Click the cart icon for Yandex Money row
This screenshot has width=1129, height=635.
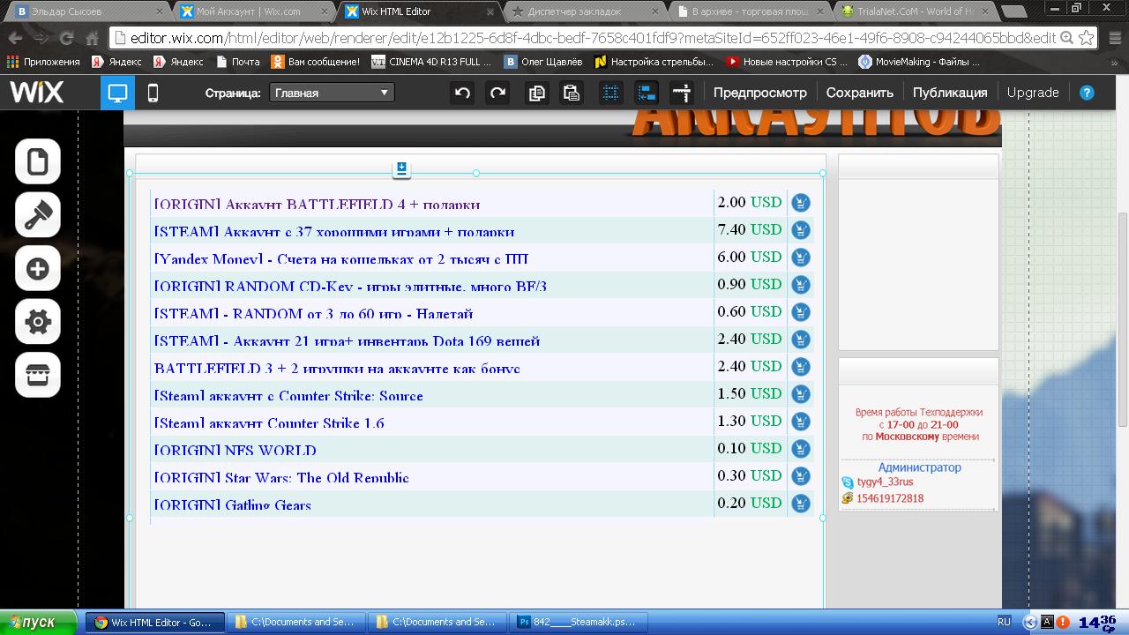tap(800, 258)
